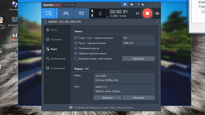Click the capture area rectangle icon
205x115 pixels.
coord(45,22)
